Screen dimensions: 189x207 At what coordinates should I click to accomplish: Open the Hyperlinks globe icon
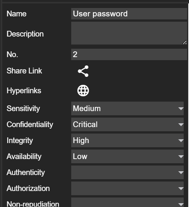83,91
